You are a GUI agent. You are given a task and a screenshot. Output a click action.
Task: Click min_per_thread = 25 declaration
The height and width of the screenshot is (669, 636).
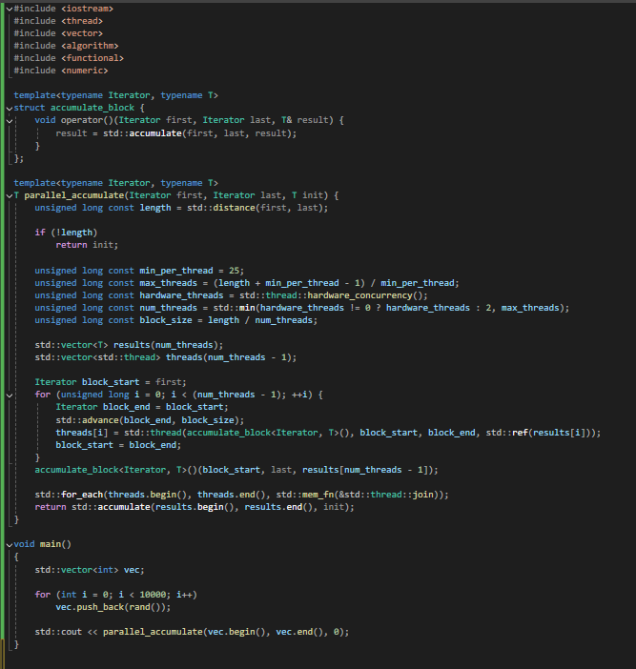192,270
